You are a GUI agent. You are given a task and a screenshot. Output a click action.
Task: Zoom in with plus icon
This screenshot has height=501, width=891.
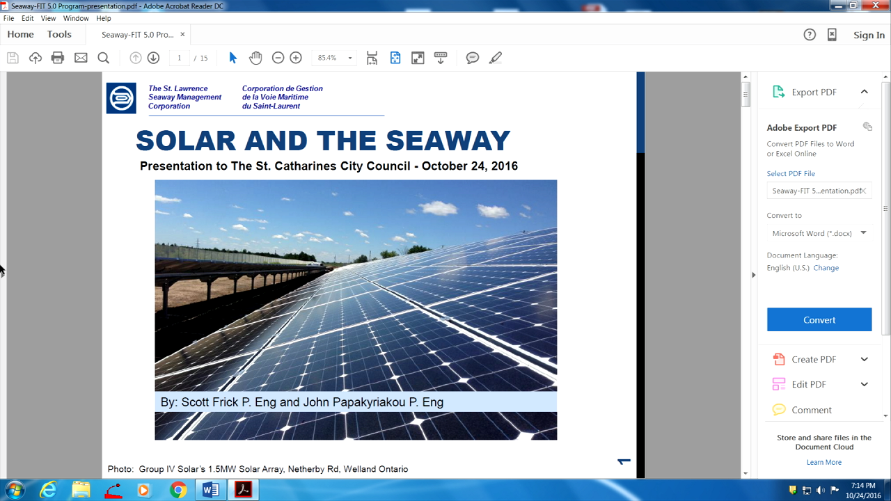tap(296, 58)
